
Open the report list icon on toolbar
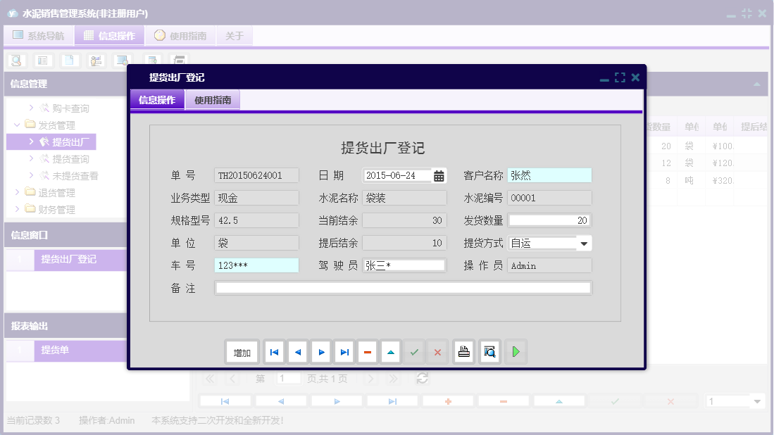pyautogui.click(x=42, y=61)
